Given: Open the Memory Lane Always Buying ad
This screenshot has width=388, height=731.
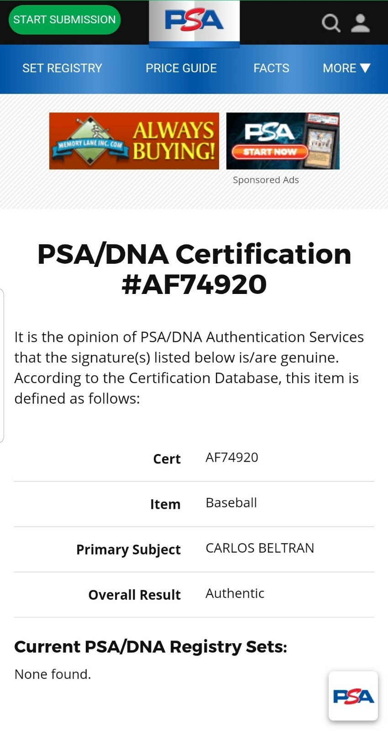Looking at the screenshot, I should click(134, 141).
